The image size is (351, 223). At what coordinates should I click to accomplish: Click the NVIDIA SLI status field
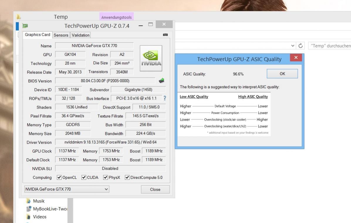110,168
